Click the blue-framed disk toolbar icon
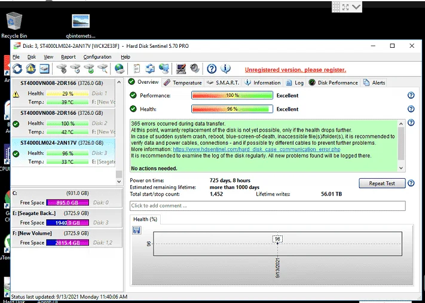This screenshot has width=425, height=303. 44,69
